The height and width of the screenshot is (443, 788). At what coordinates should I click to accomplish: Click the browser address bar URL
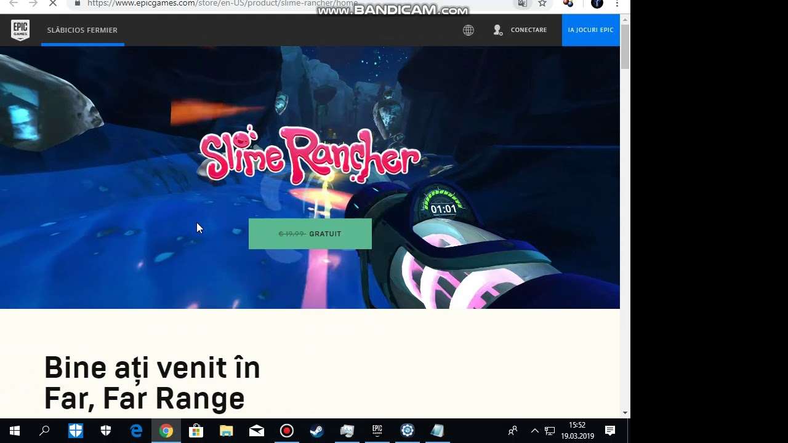tap(222, 3)
